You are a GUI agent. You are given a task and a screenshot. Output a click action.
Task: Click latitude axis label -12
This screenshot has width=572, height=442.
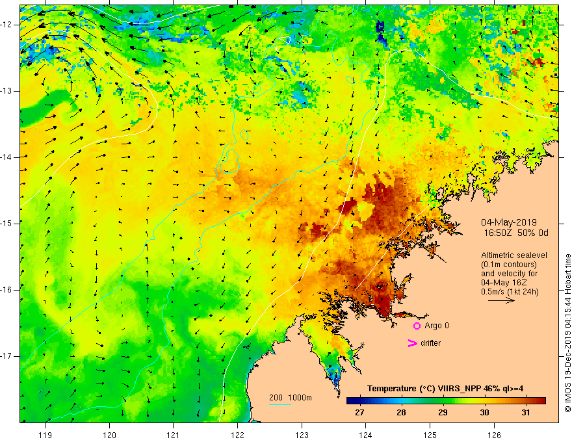pyautogui.click(x=6, y=25)
